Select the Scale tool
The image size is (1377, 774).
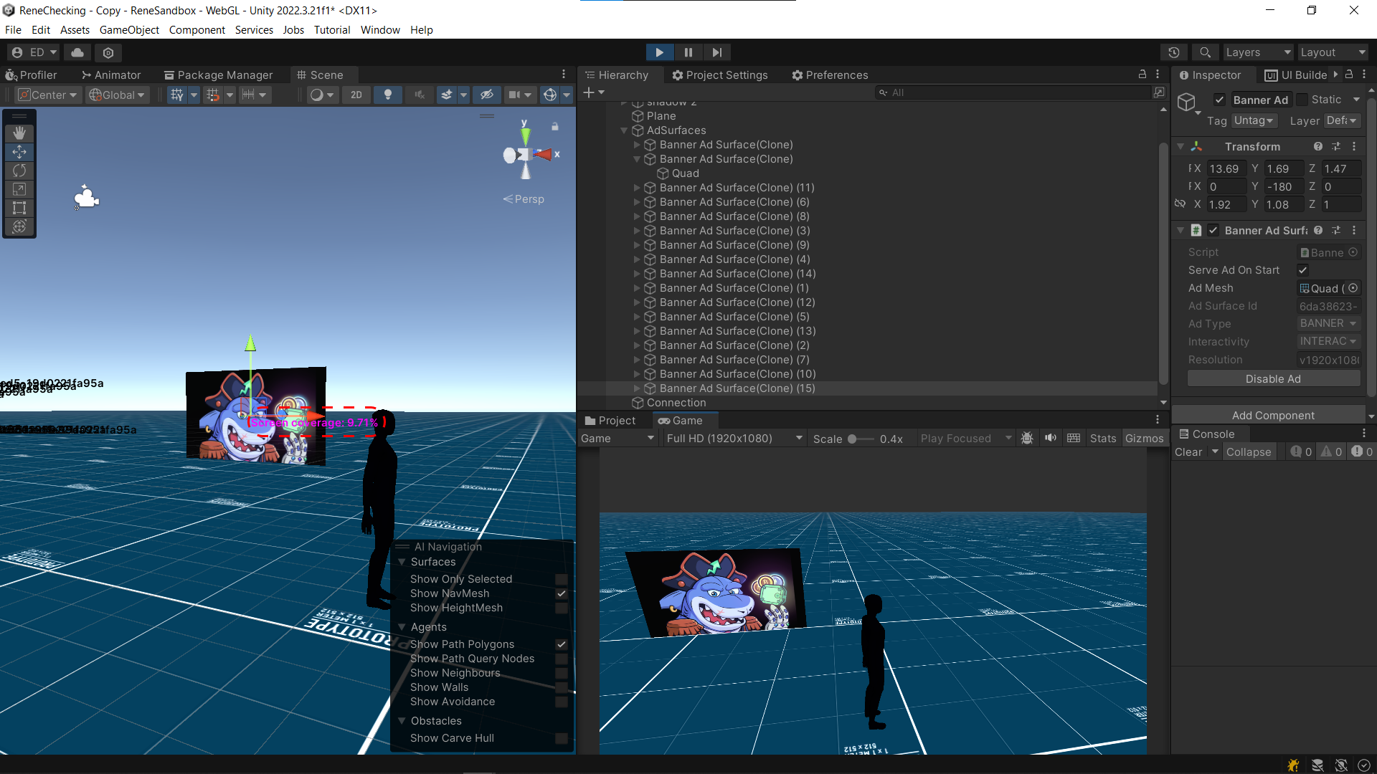(x=19, y=189)
